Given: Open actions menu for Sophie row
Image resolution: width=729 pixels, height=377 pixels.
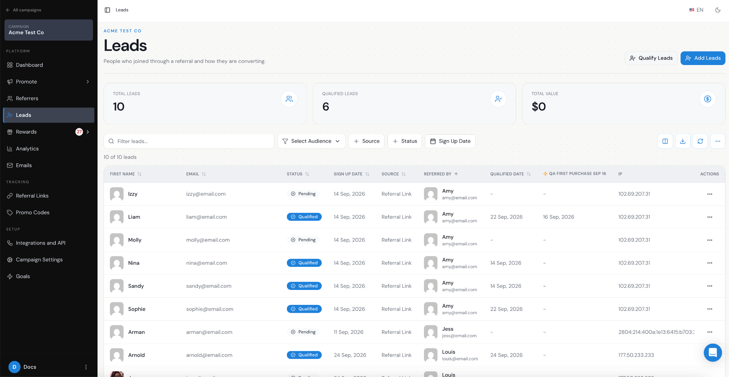Looking at the screenshot, I should [x=709, y=309].
